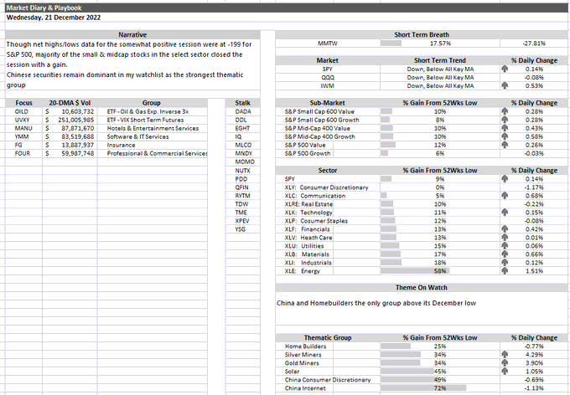570x395 pixels.
Task: Click the up arrow icon for Gold Miners
Action: point(505,362)
